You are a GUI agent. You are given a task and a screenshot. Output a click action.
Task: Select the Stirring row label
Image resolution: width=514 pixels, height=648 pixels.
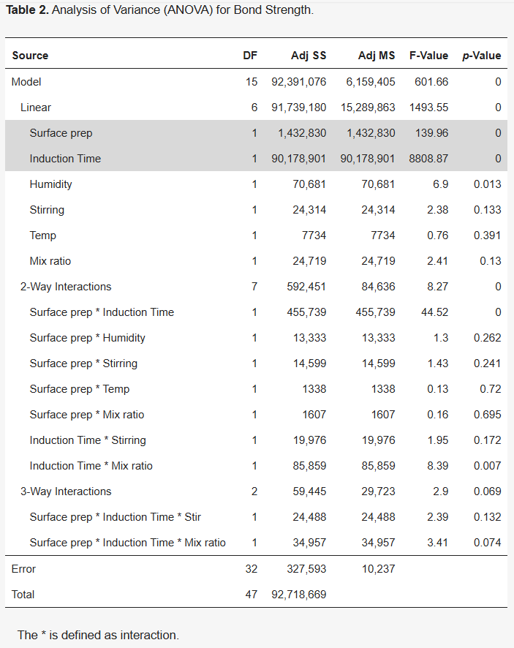pos(47,210)
